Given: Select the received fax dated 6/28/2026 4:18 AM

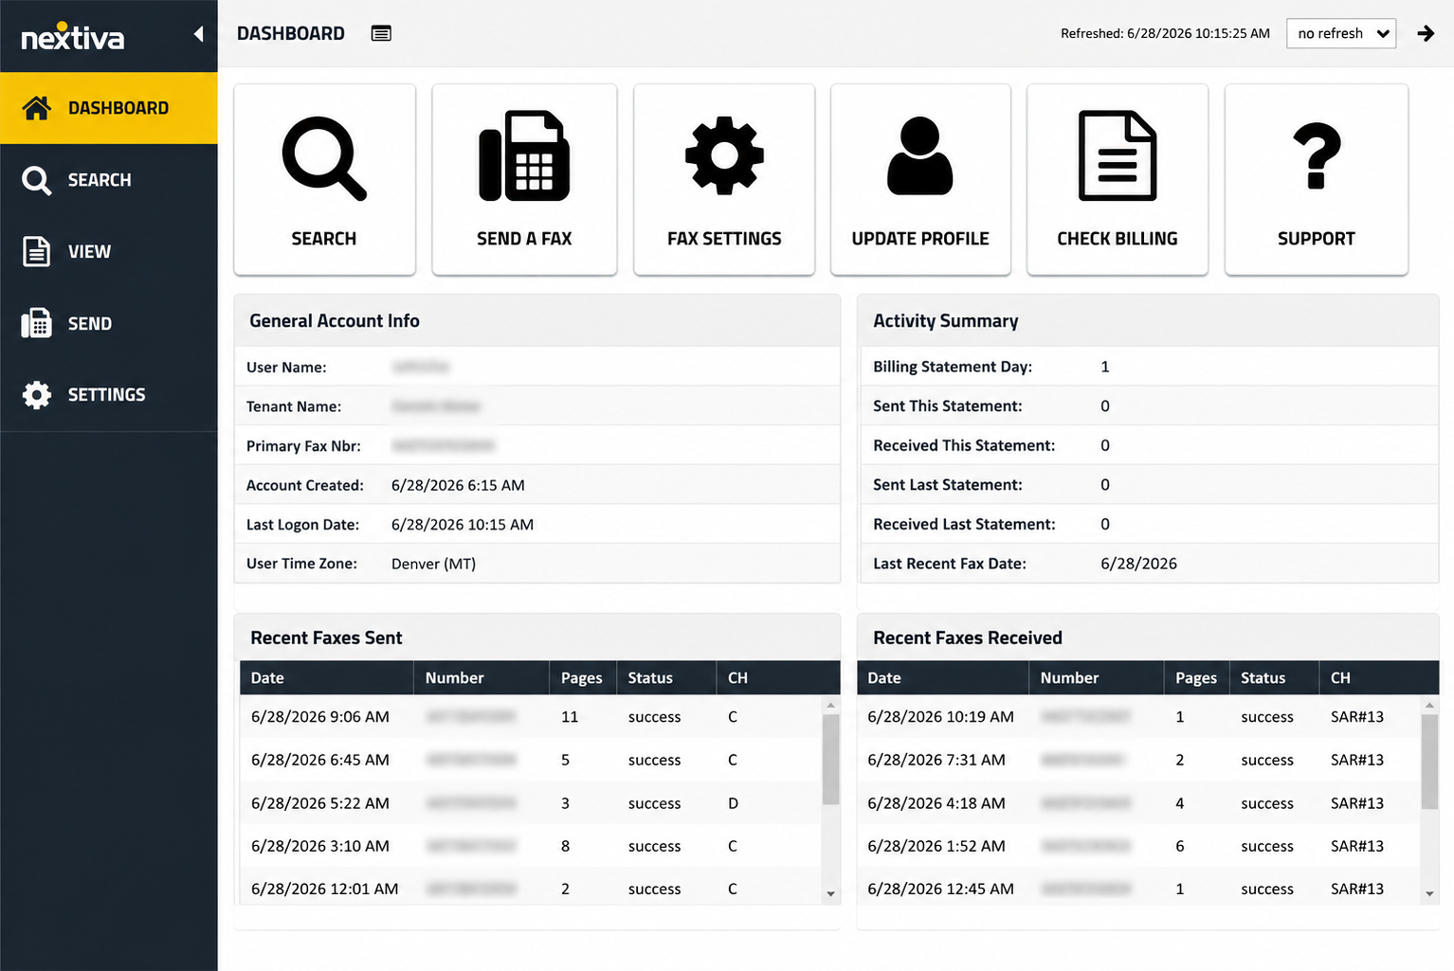Looking at the screenshot, I should tap(1139, 803).
